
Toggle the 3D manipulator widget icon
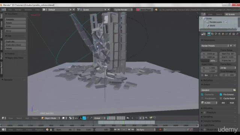pyautogui.click(x=81, y=118)
